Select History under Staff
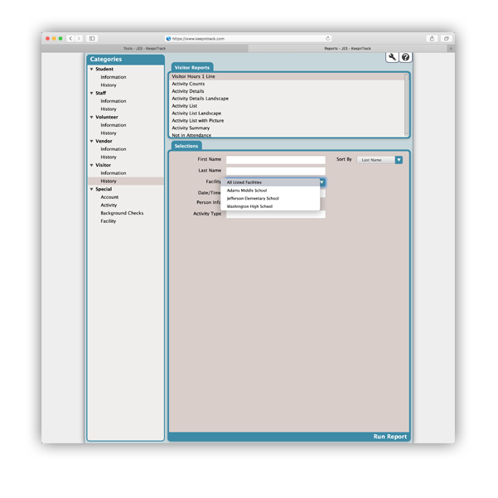 (x=109, y=109)
